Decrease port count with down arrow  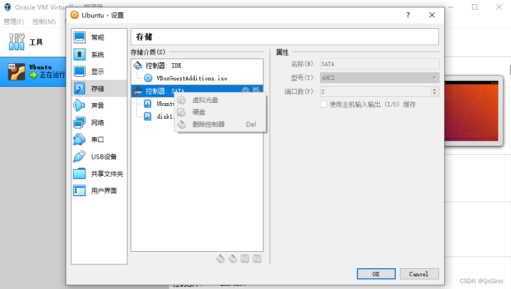434,94
